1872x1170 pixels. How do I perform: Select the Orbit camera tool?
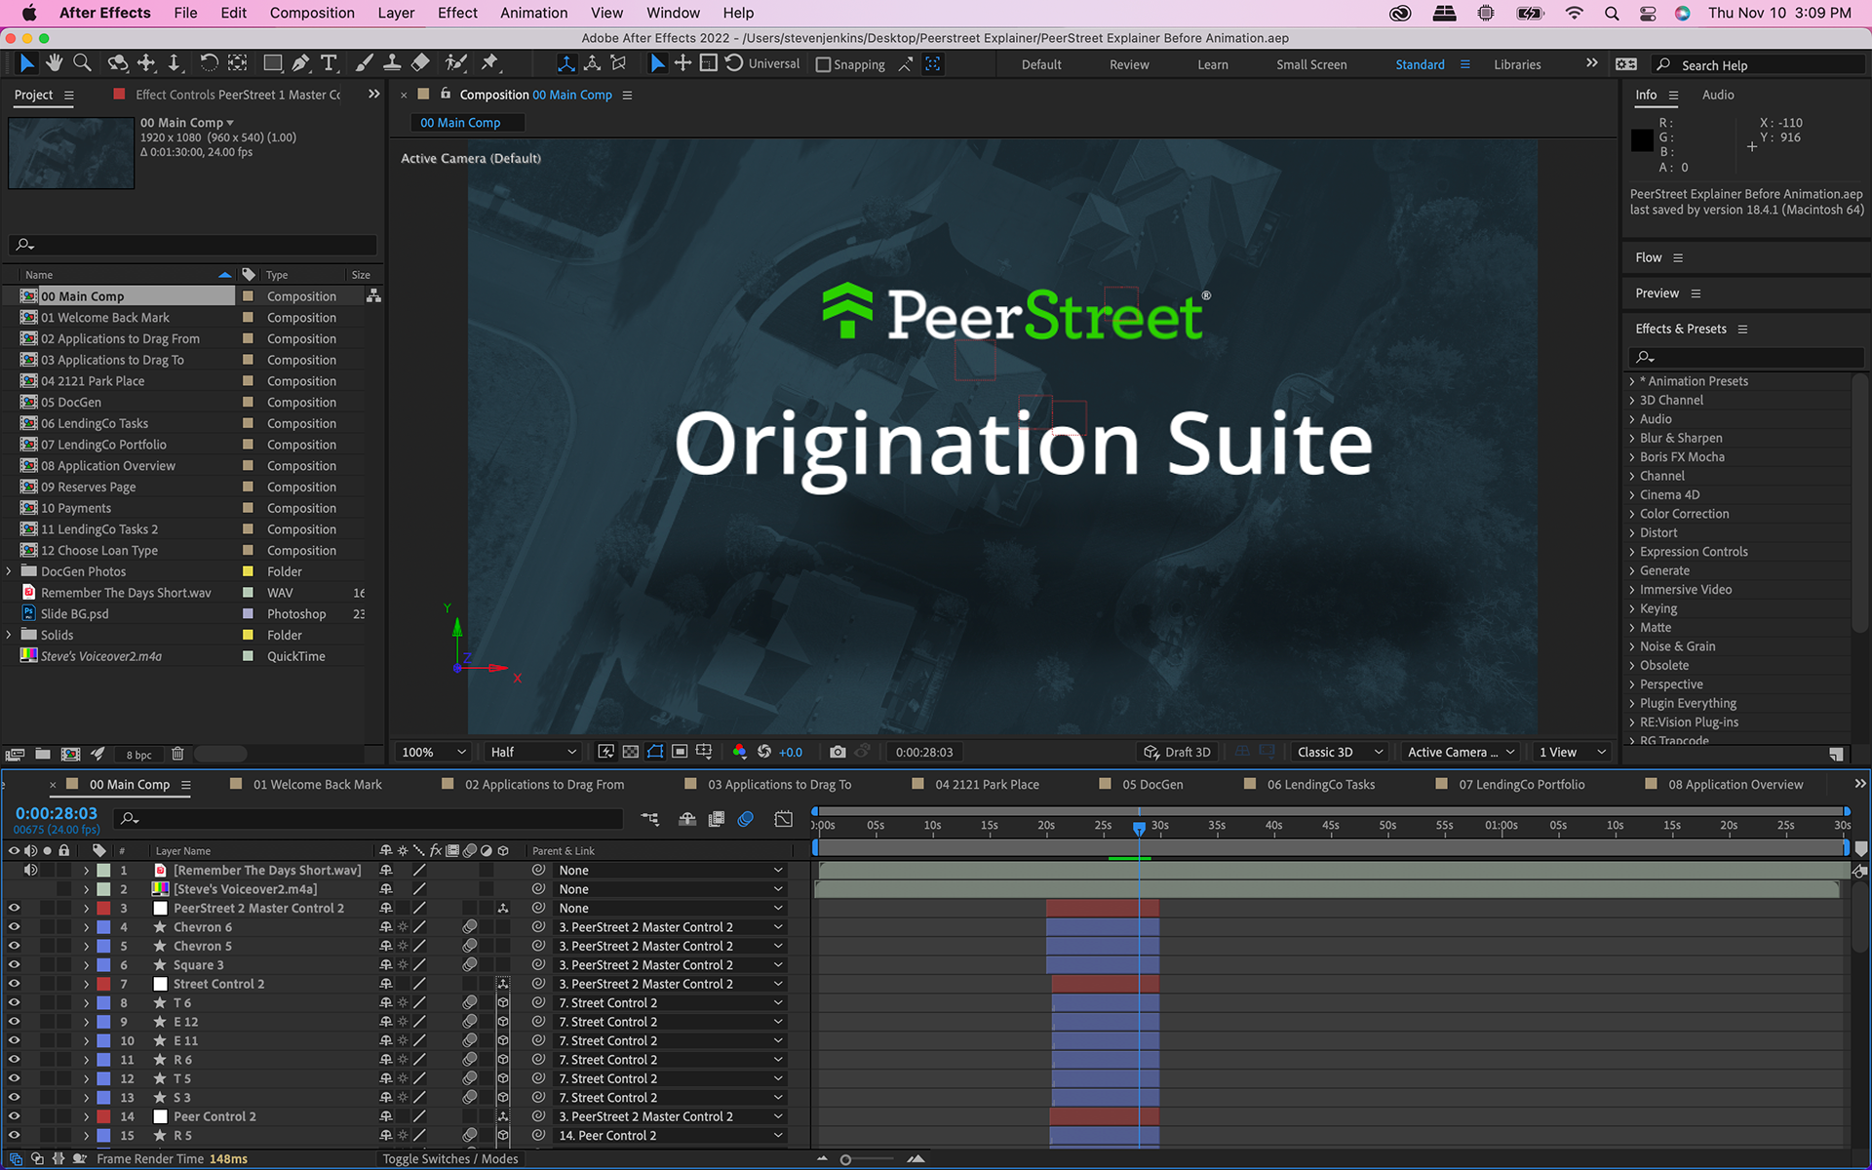[117, 63]
